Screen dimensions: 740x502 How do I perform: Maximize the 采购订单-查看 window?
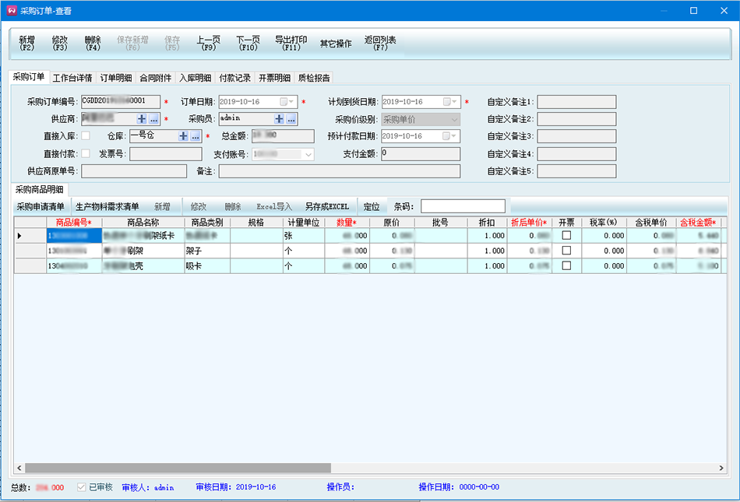[694, 11]
